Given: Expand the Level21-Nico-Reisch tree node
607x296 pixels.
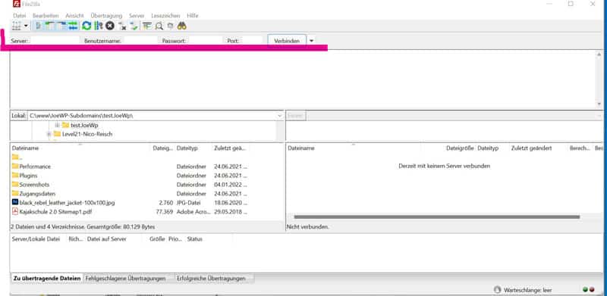Looking at the screenshot, I should pos(49,134).
